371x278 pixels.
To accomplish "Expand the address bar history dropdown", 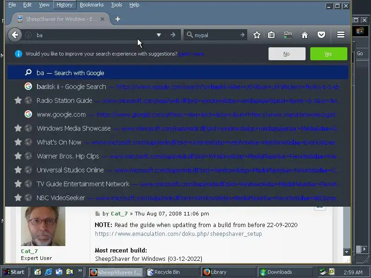I will (x=159, y=35).
